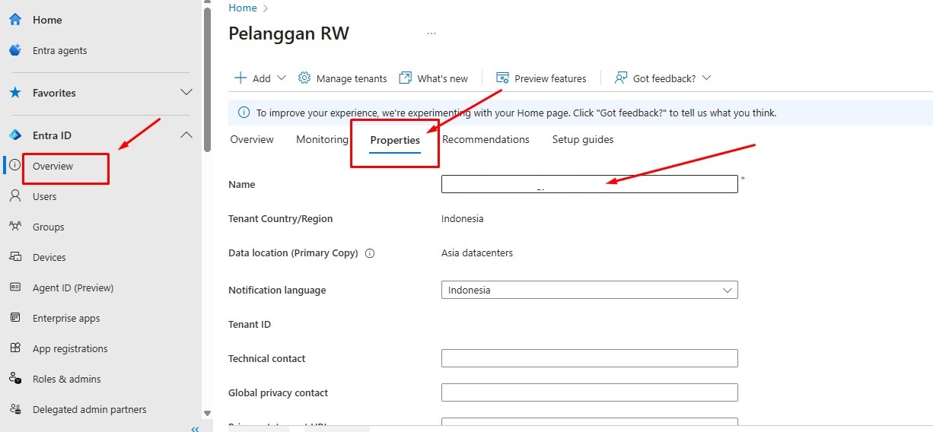Open Devices icon in sidebar
The width and height of the screenshot is (933, 432).
click(15, 257)
